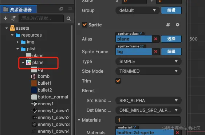Pop out the assets panel window
This screenshot has width=205, height=135.
tap(61, 9)
